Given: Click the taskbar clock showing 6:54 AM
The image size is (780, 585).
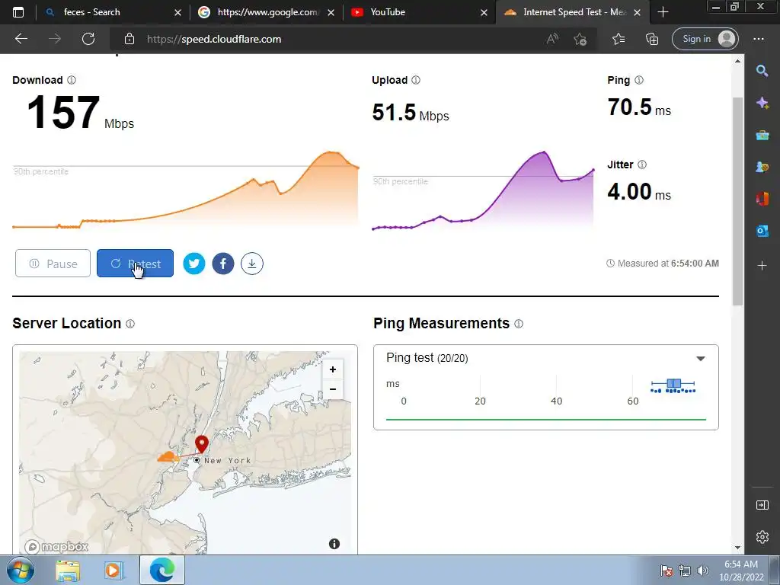Looking at the screenshot, I should click(x=741, y=571).
